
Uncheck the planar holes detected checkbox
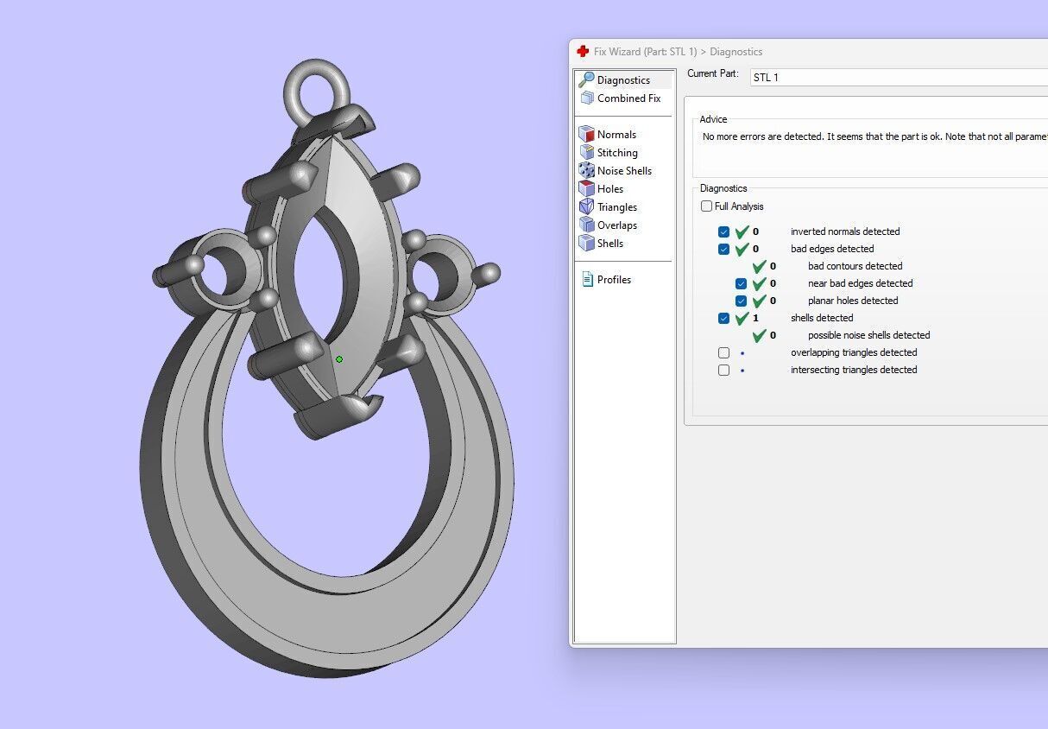point(741,301)
